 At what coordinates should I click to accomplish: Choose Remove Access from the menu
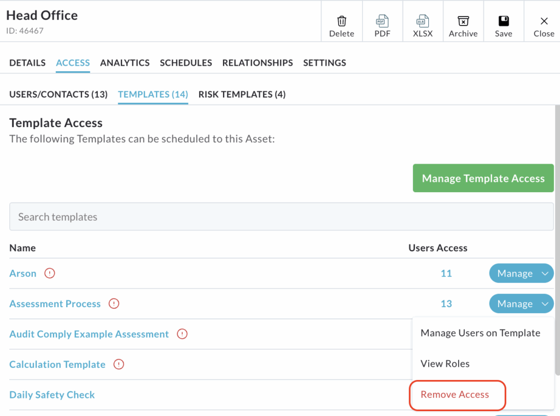(x=455, y=395)
